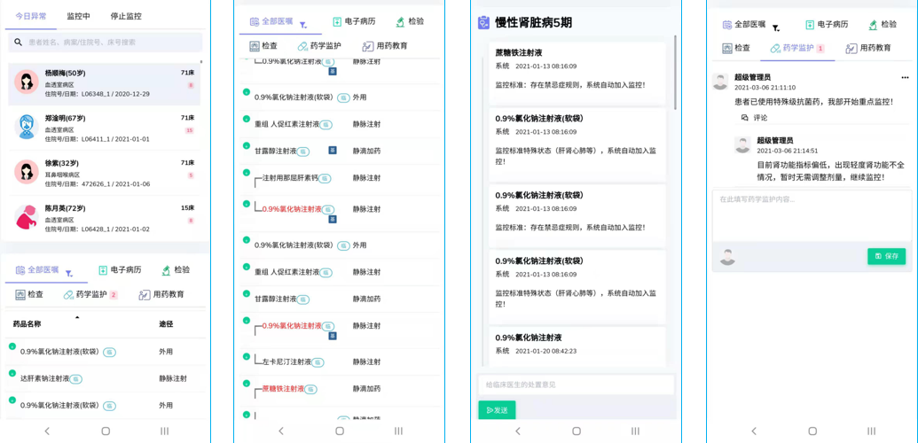
Task: Tap the home button on 慢性肾脏病5期 screen
Action: pos(577,431)
